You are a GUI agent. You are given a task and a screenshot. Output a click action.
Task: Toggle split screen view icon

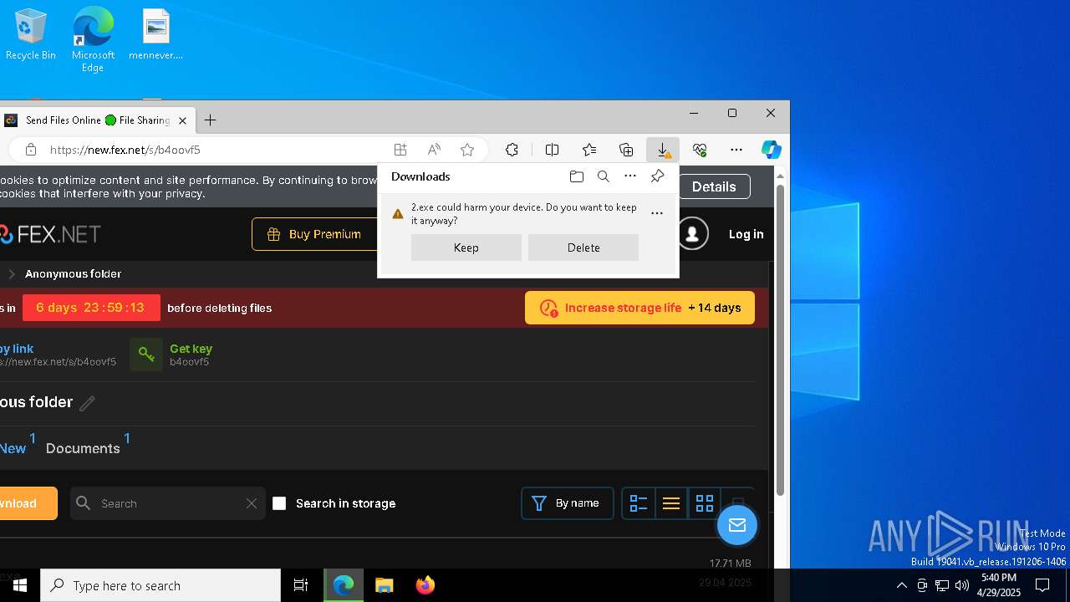point(552,150)
